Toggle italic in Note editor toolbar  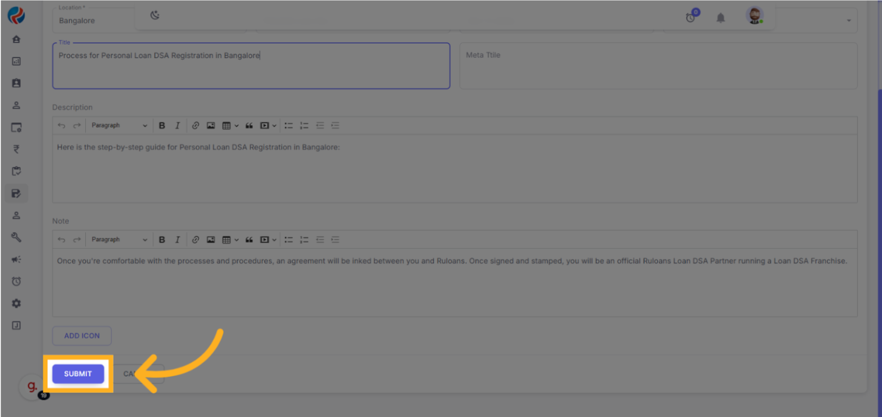(x=177, y=239)
